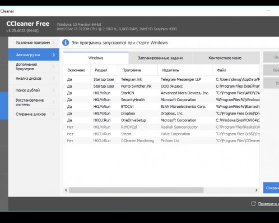Screen dimensions: 279x223
Task: Open Восстановление системы section
Action: [x=34, y=102]
